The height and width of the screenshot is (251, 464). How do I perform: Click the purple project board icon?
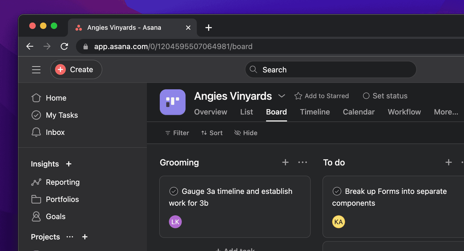click(x=172, y=102)
